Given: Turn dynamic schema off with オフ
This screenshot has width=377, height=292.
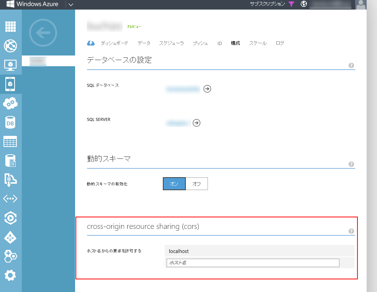Looking at the screenshot, I should tap(197, 184).
